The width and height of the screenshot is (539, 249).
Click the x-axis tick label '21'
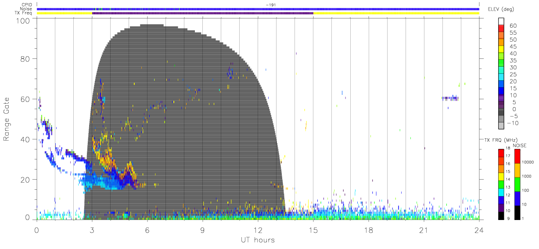[x=424, y=230]
